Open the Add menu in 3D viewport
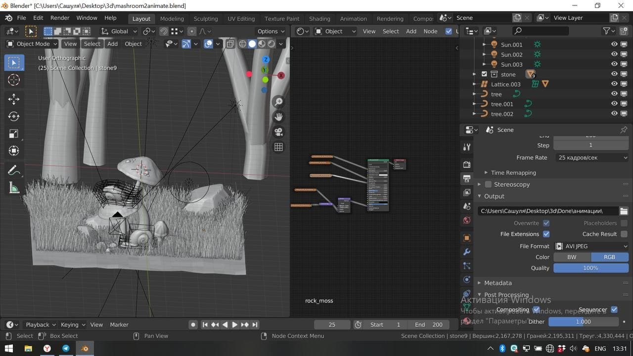The width and height of the screenshot is (633, 356). point(113,44)
